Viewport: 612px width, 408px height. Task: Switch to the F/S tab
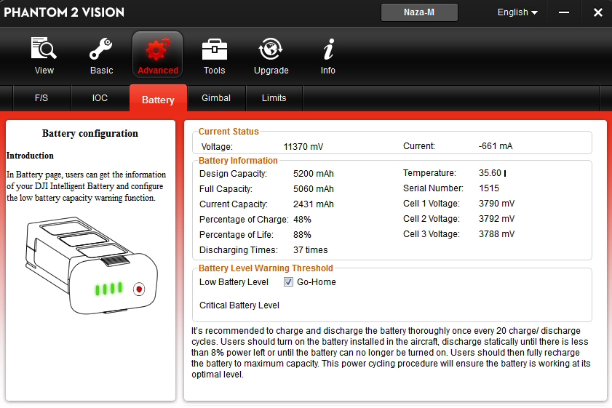tap(41, 98)
